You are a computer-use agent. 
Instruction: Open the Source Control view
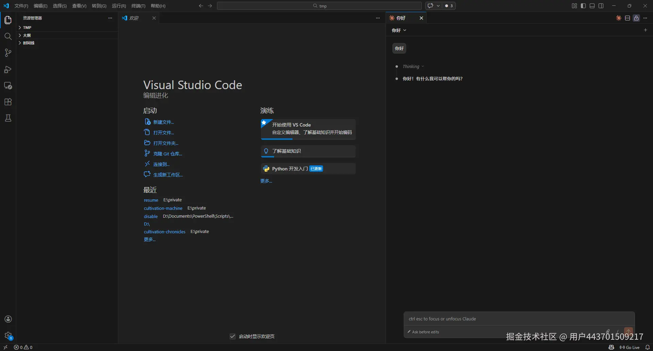[8, 53]
